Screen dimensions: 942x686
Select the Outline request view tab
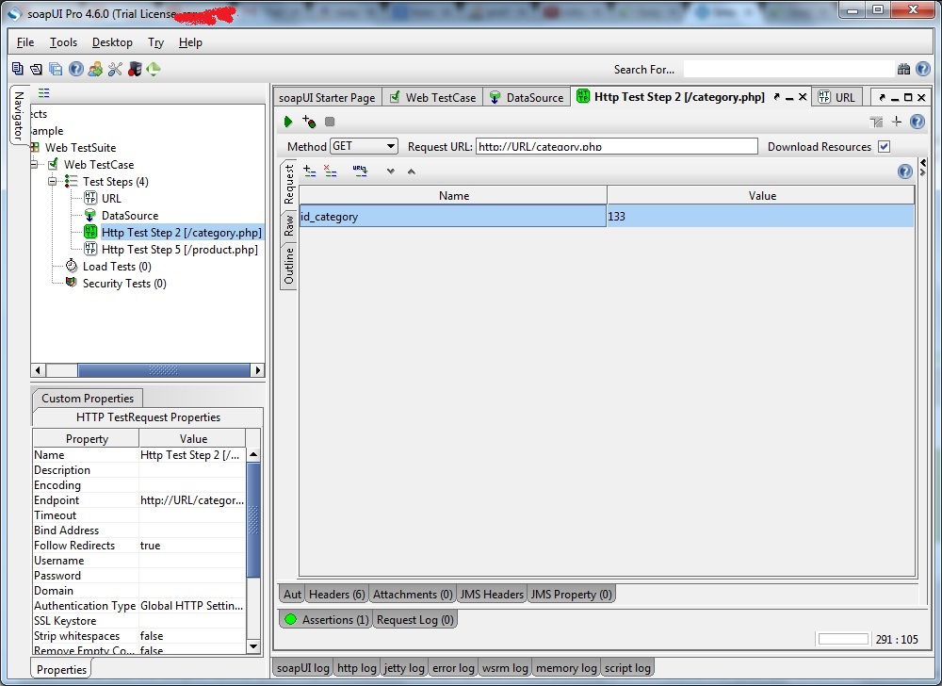(289, 266)
